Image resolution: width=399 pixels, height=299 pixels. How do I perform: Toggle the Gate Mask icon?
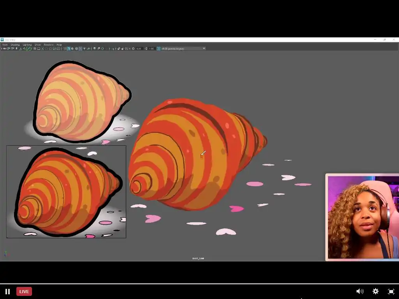pos(47,49)
